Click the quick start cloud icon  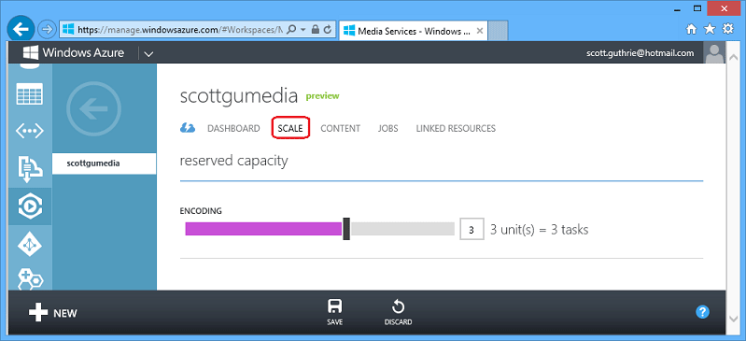(x=188, y=128)
